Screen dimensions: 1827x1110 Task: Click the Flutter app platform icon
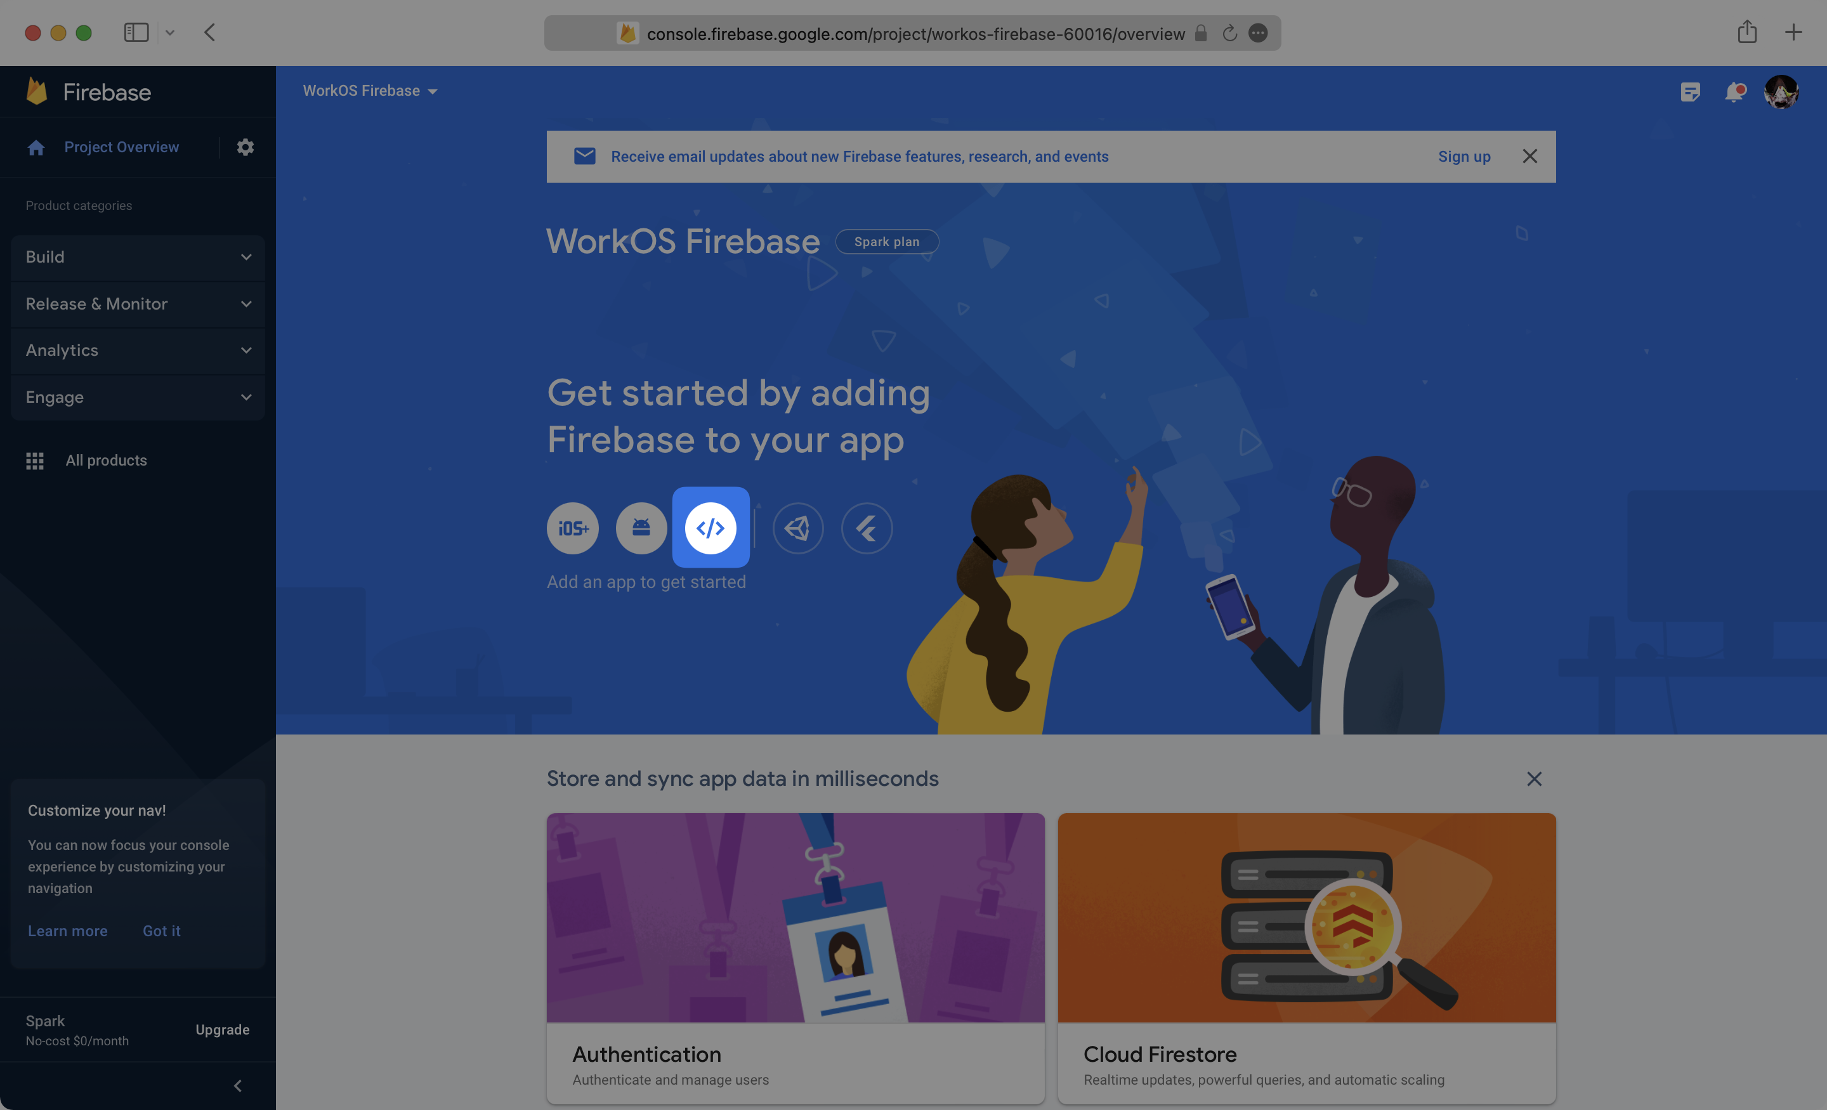(867, 527)
